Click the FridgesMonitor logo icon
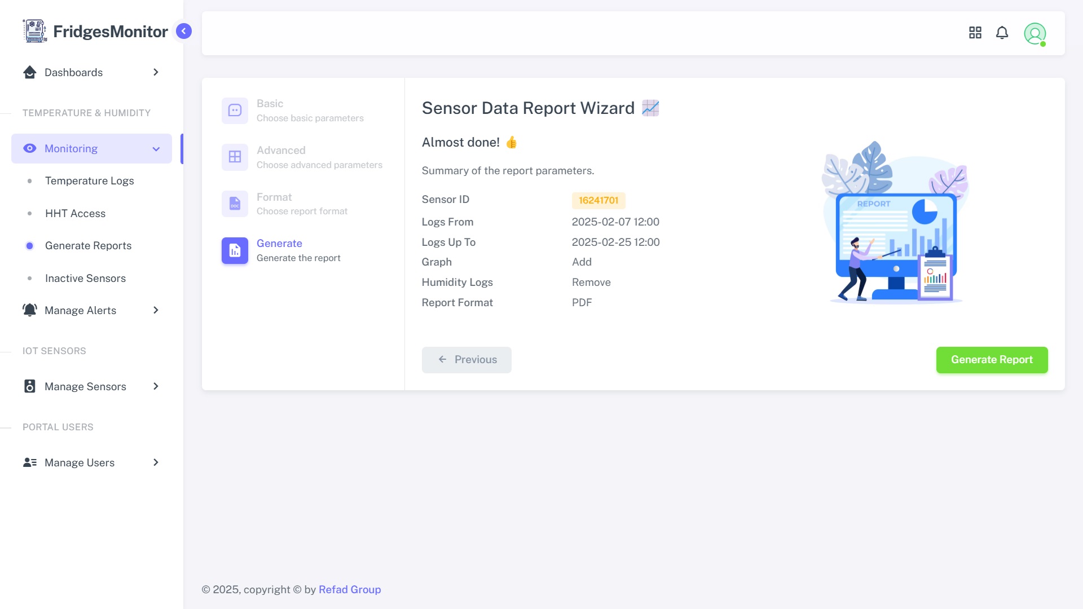Screen dimensions: 1083x609 click(34, 31)
